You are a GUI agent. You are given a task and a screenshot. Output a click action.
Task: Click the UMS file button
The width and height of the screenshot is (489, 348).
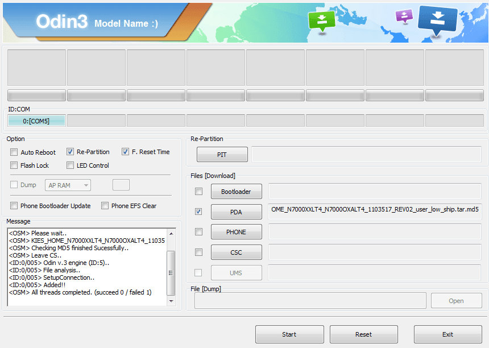click(237, 273)
